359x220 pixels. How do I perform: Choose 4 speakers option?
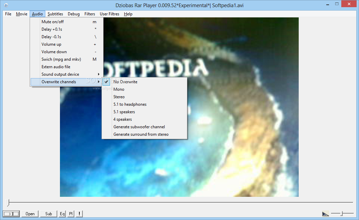[144, 119]
